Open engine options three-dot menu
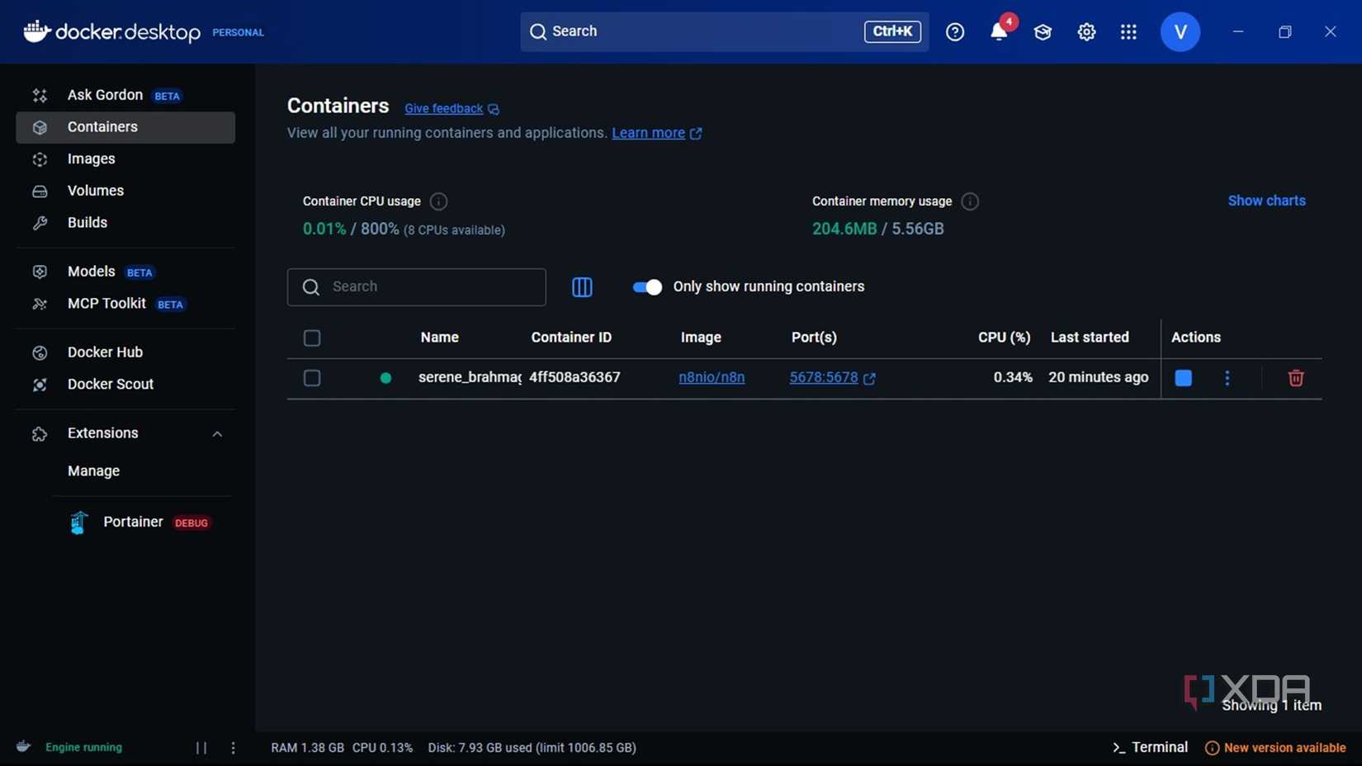Screen dimensions: 1362x766 pyautogui.click(x=234, y=748)
